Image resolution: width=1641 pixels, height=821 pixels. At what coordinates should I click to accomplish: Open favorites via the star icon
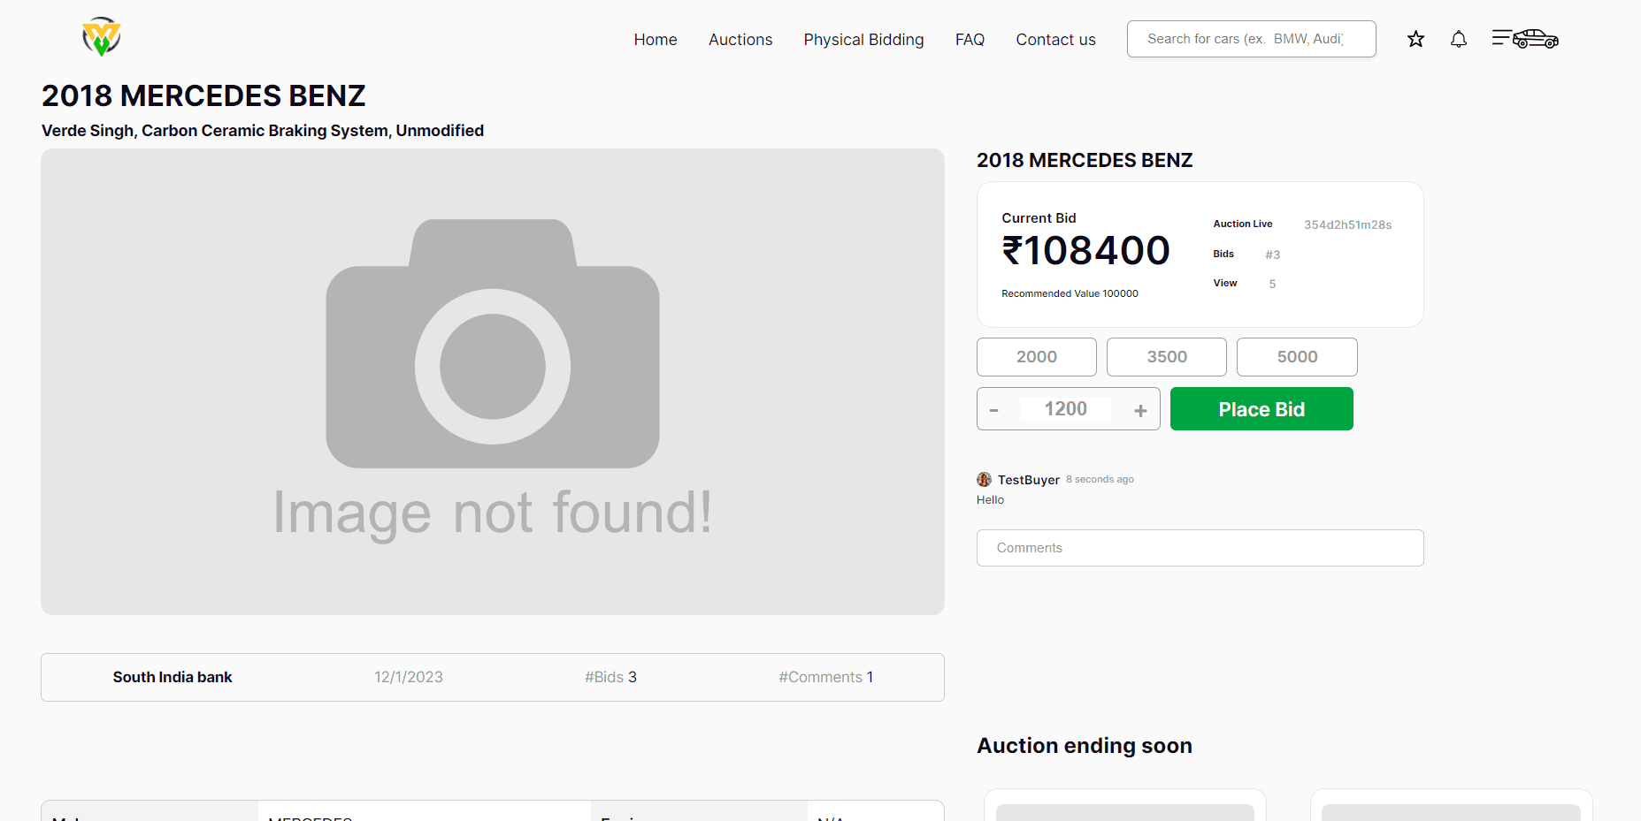tap(1415, 39)
